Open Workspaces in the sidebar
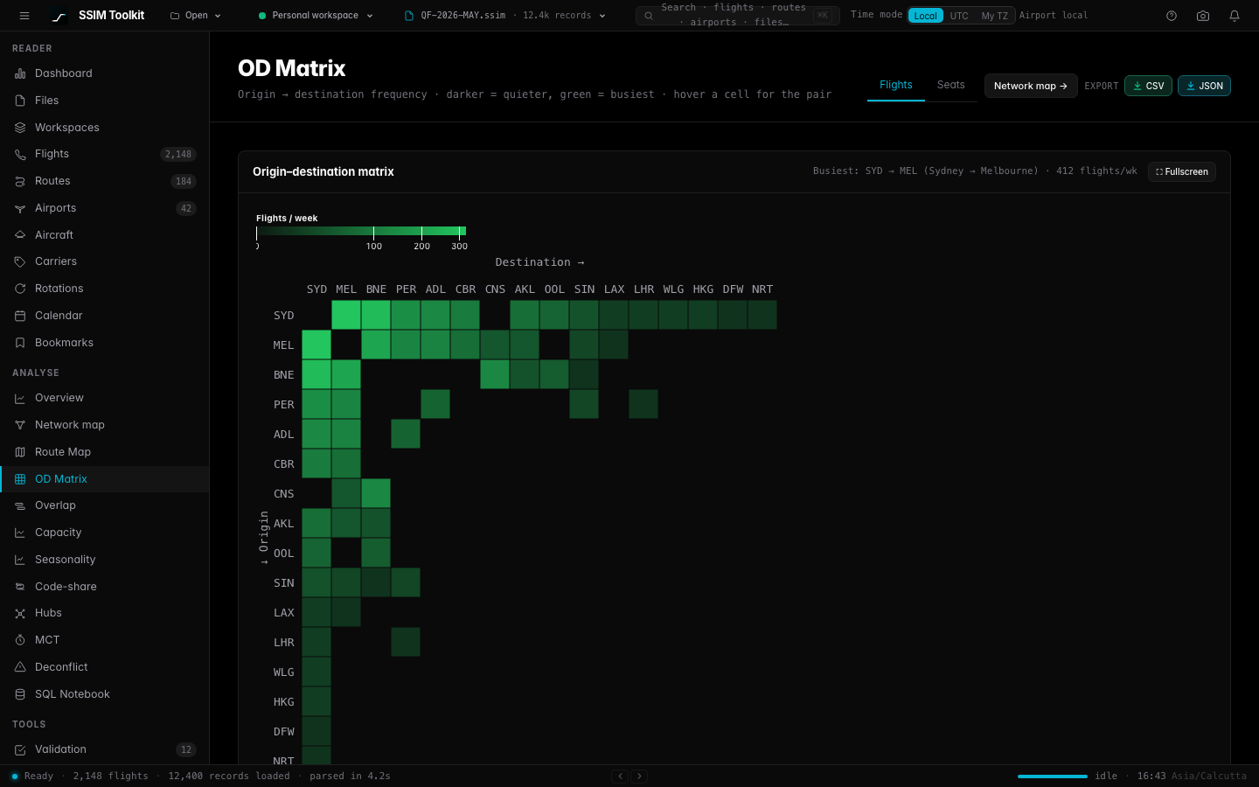Image resolution: width=1259 pixels, height=787 pixels. (104, 128)
